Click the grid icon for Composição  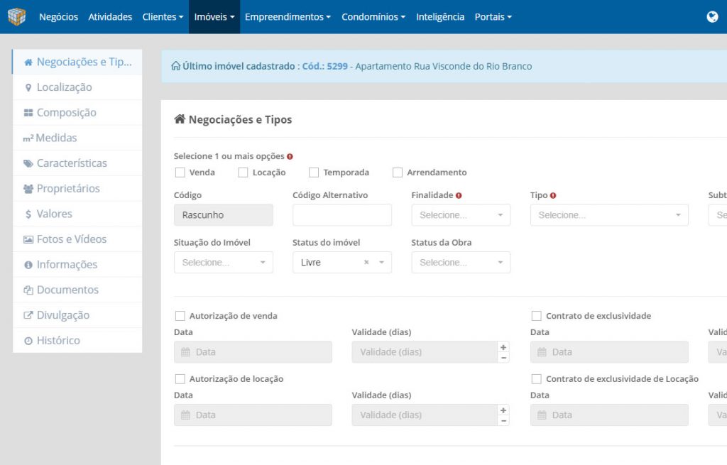pos(28,113)
